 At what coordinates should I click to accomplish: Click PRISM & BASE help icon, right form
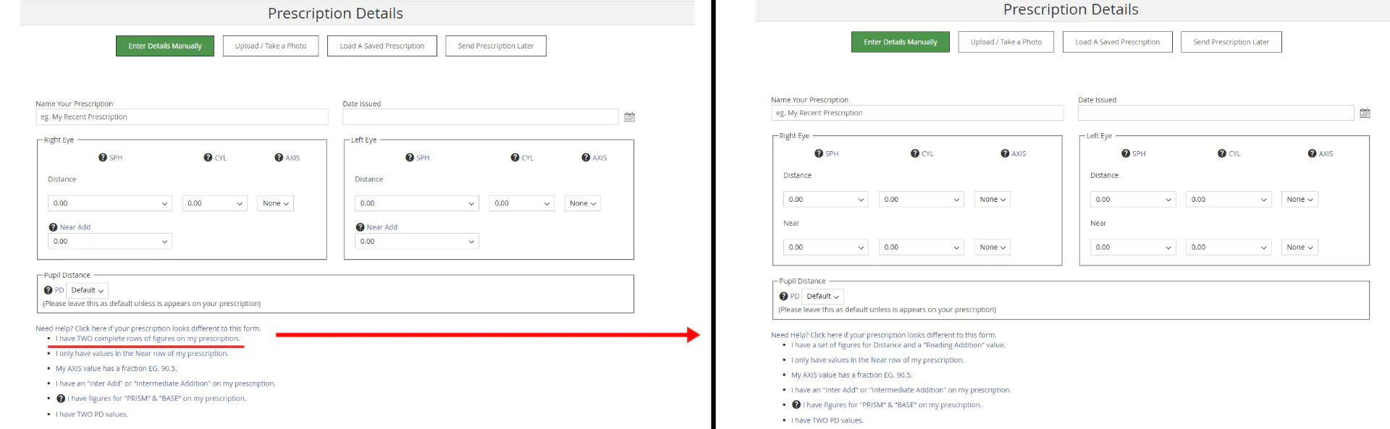coord(796,405)
